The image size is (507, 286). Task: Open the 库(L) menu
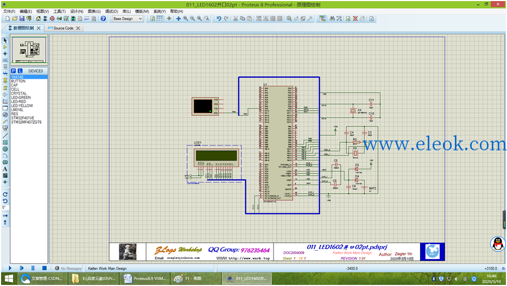(x=126, y=11)
